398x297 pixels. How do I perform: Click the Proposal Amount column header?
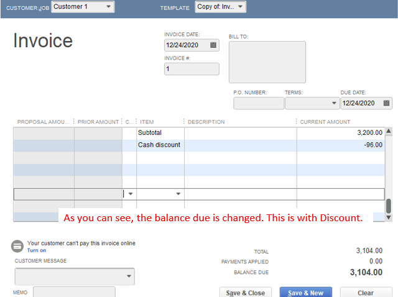pos(43,122)
